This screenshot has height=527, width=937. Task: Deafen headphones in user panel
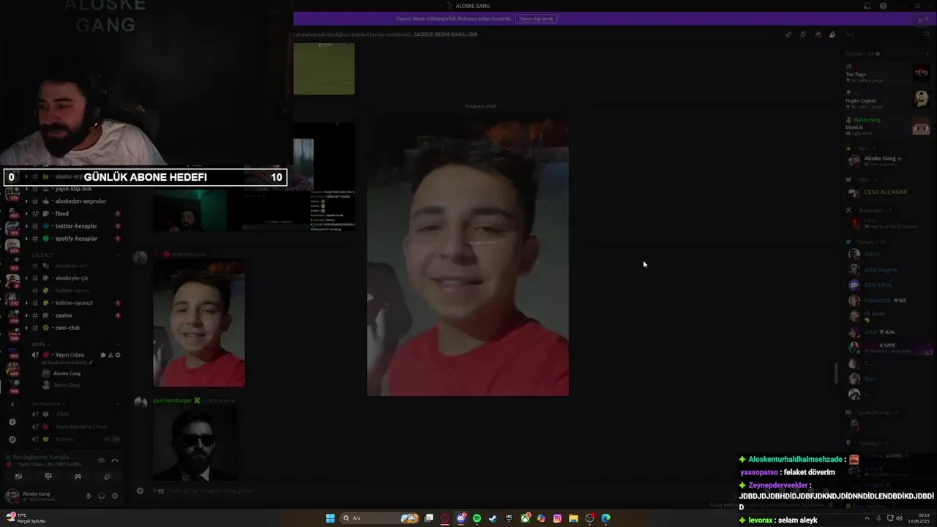coord(102,496)
